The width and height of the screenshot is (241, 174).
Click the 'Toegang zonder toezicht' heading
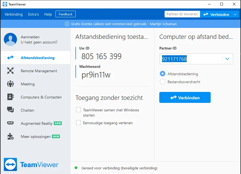click(x=109, y=98)
